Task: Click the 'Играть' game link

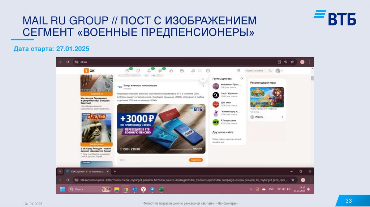Action: coord(259,117)
